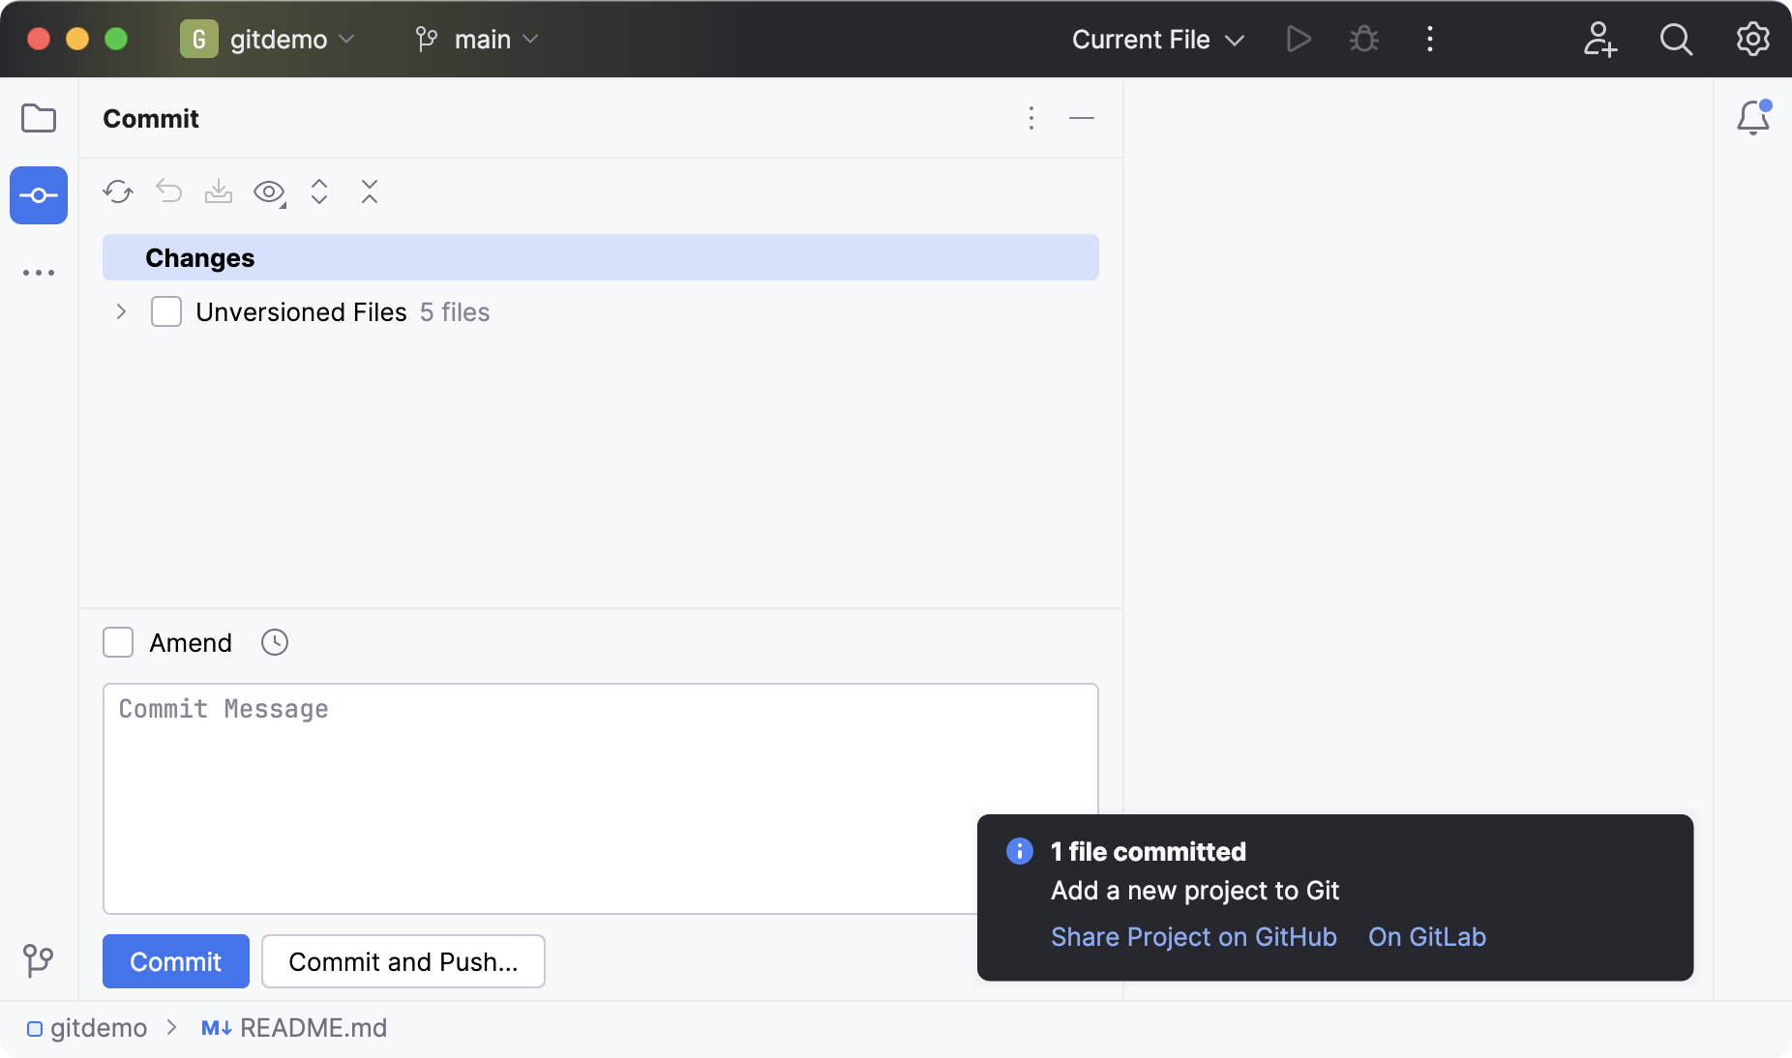Start debugging the current file

point(1363,39)
